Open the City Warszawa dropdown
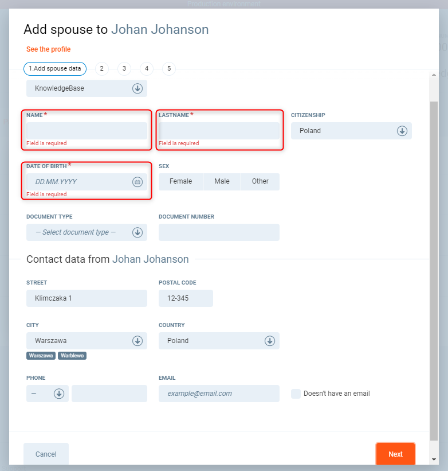448x471 pixels. (137, 341)
